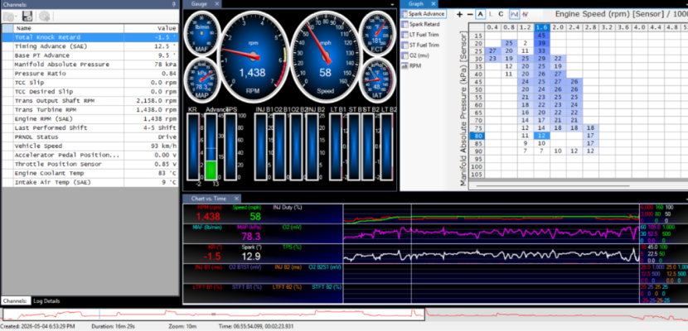
Task: Close the Graph tab
Action: (433, 4)
